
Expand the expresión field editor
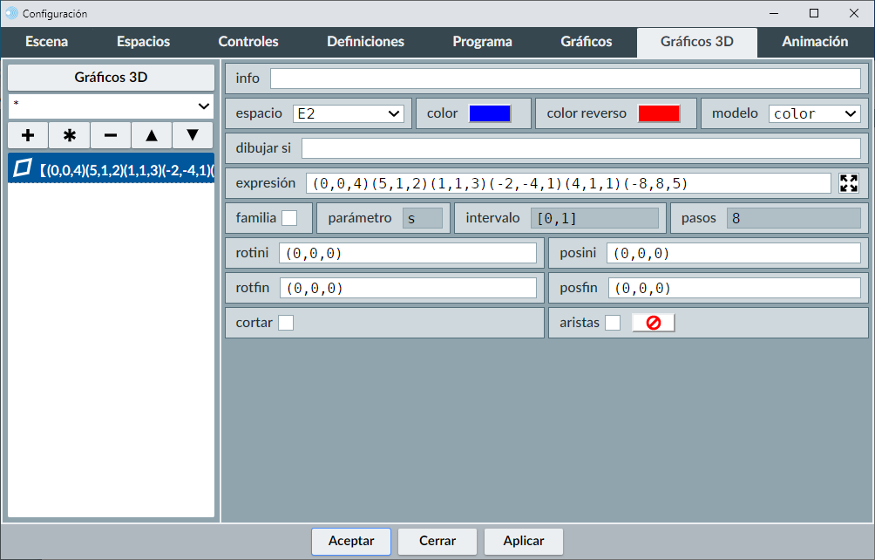[848, 183]
